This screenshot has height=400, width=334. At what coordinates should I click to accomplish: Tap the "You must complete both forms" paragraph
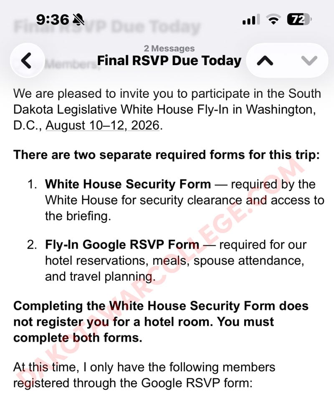161,322
